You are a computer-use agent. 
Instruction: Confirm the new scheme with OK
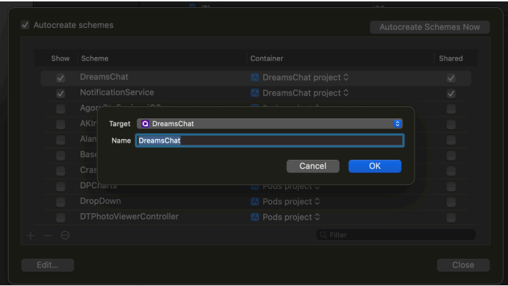coord(375,166)
